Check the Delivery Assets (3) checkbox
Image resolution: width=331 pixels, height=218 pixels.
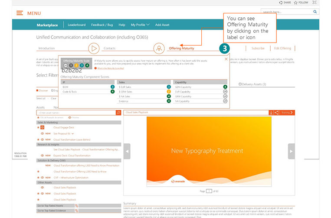point(241,84)
